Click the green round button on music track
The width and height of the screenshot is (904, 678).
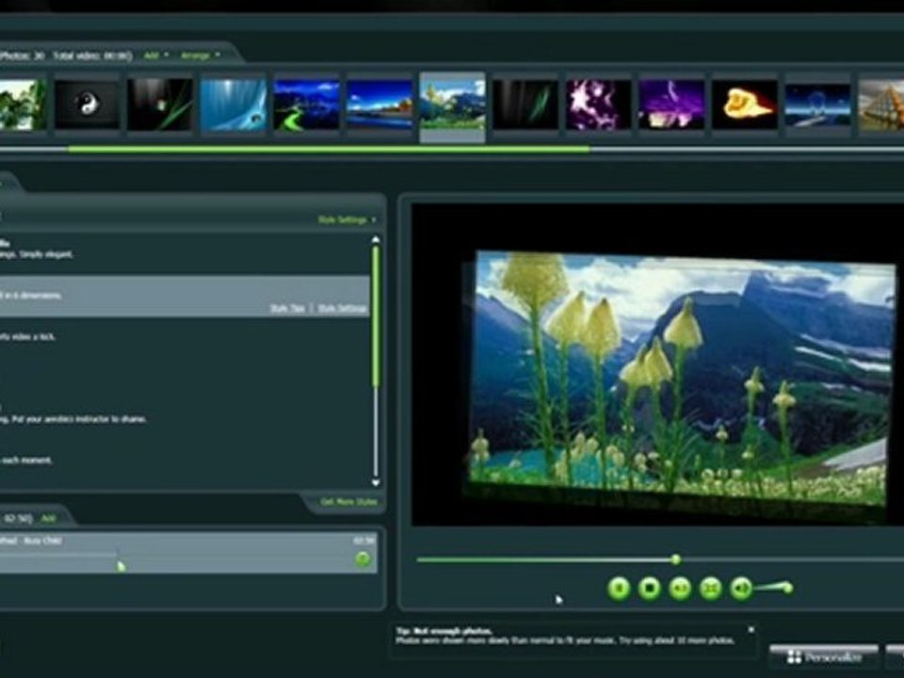pyautogui.click(x=363, y=558)
